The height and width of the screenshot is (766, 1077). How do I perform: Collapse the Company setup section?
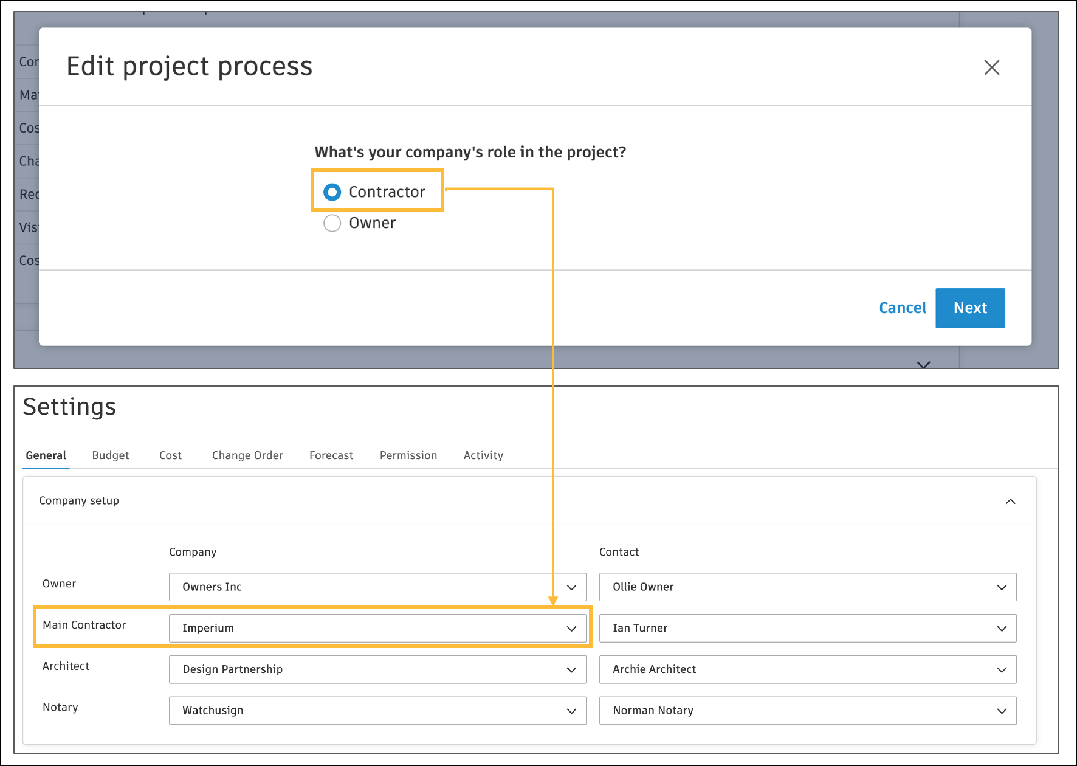(1010, 502)
